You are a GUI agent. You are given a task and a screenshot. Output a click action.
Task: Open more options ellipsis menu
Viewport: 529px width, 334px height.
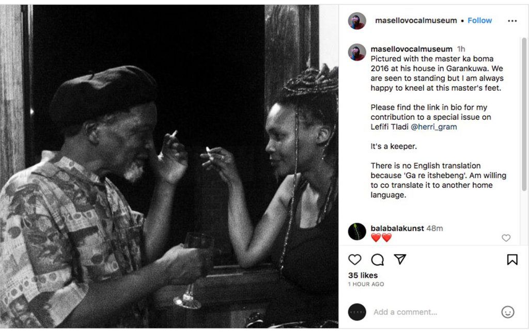(512, 21)
